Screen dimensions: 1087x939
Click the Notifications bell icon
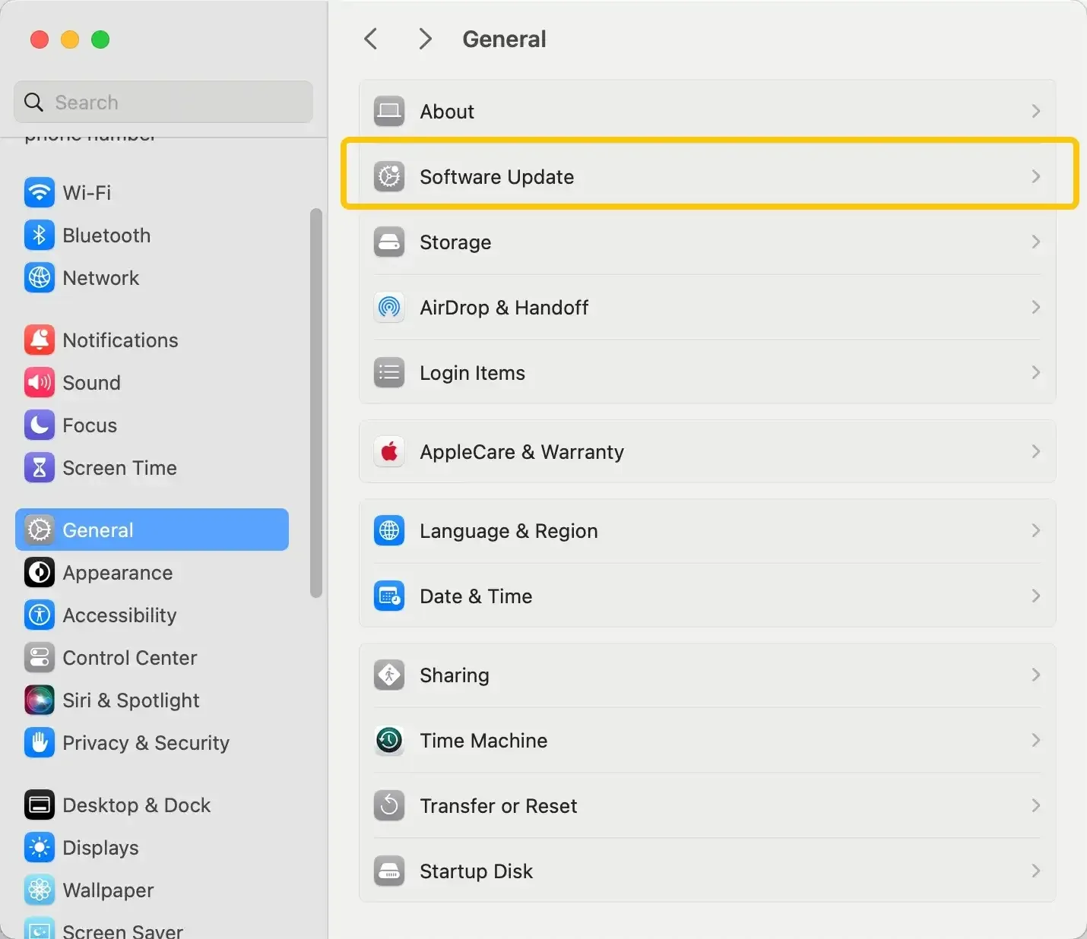39,340
